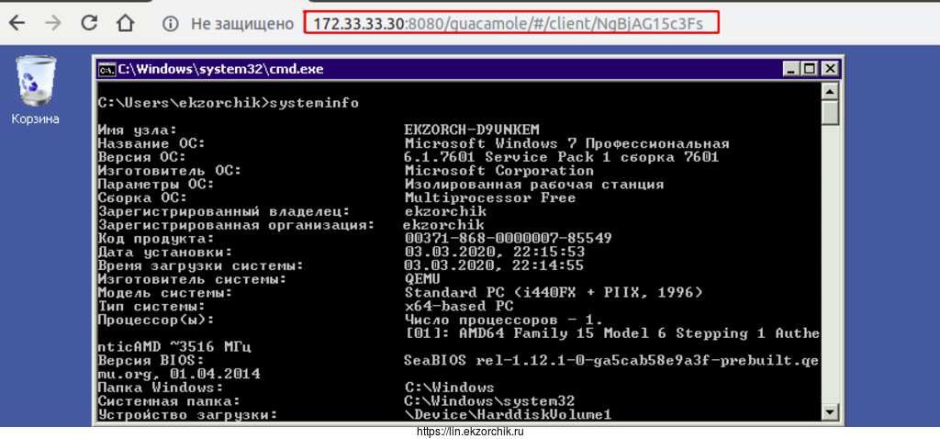Click the console scrollbar thumb
This screenshot has height=439, width=940.
830,112
